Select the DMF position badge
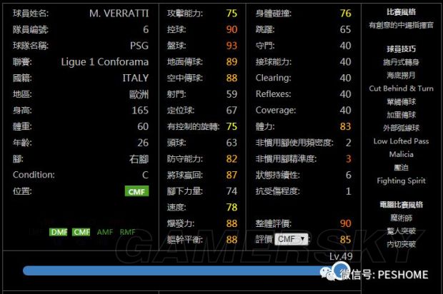The height and width of the screenshot is (294, 443). click(59, 232)
